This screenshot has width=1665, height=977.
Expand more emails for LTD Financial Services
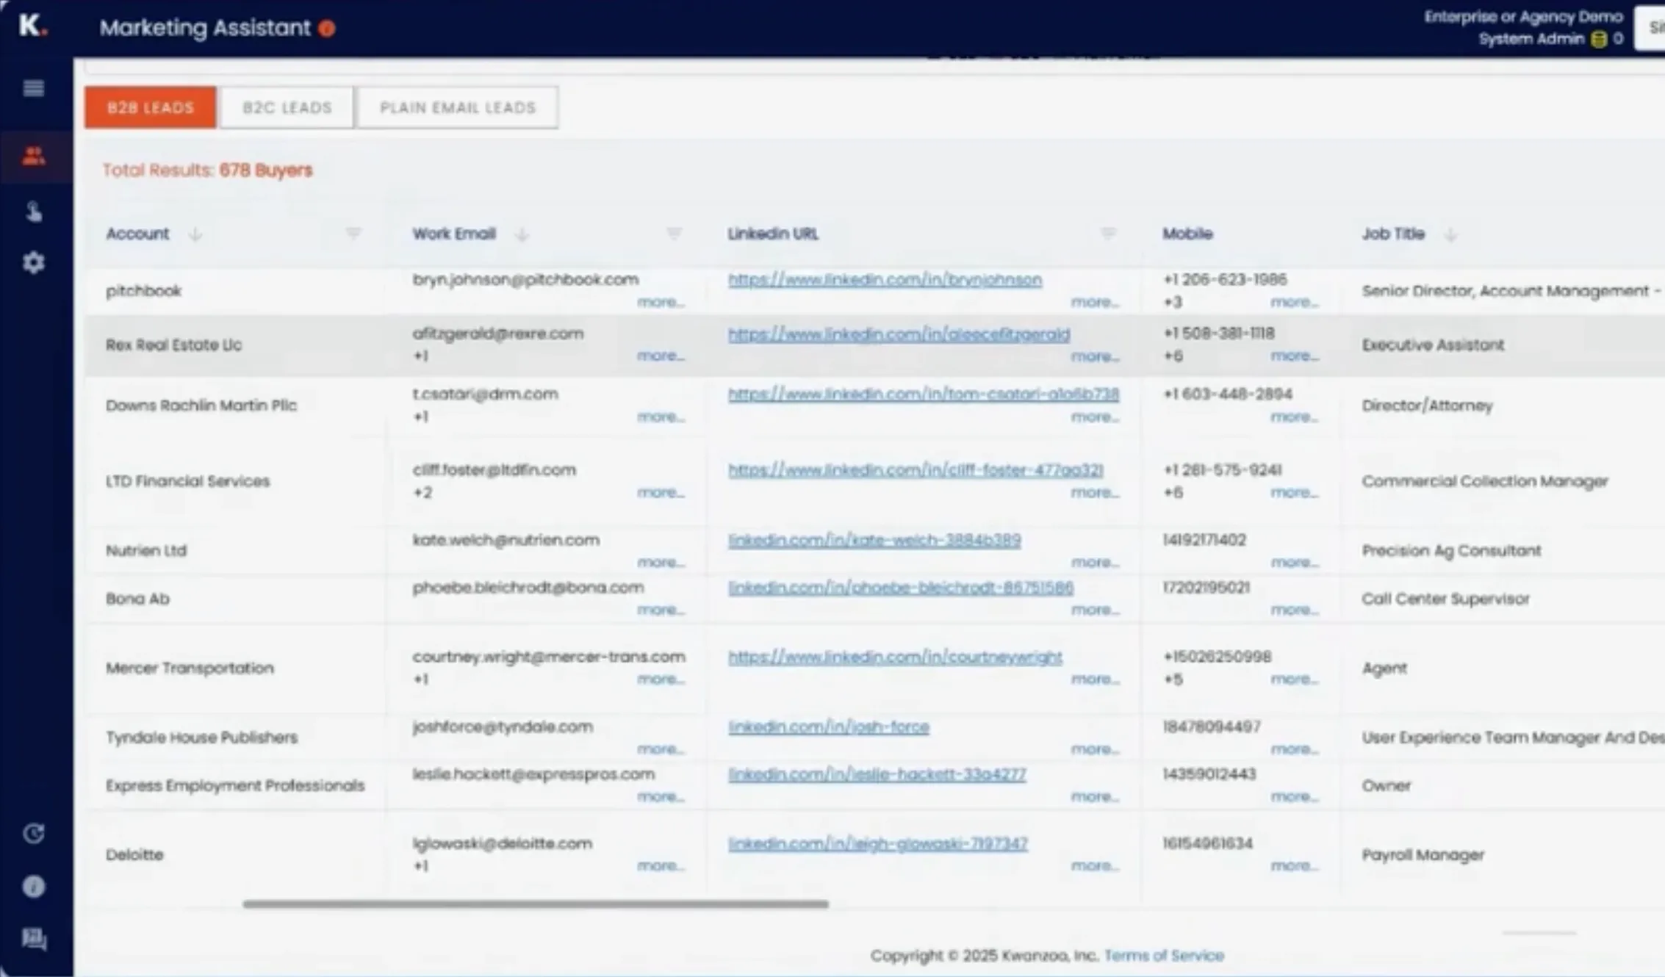(660, 492)
